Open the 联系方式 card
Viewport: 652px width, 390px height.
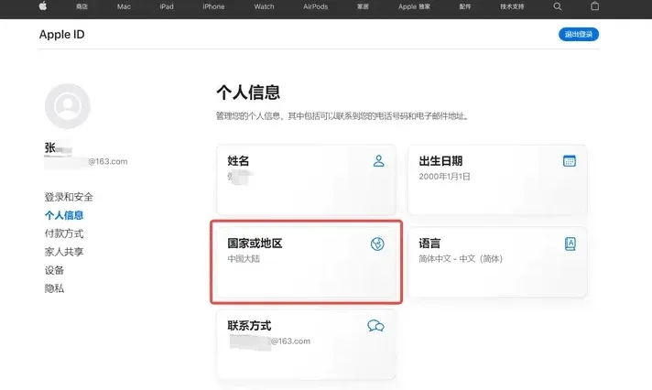[306, 344]
